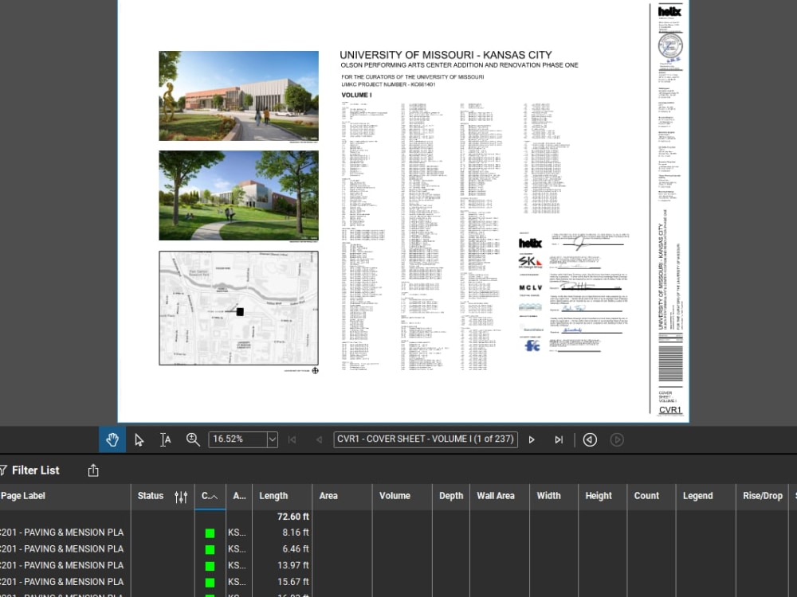The width and height of the screenshot is (797, 597).
Task: Select the Pan hand tool
Action: point(112,439)
